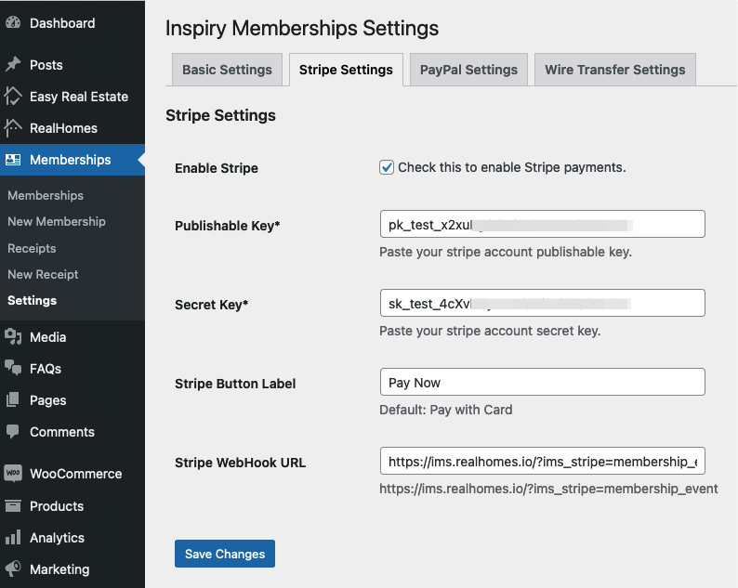Screen dimensions: 738x588
Task: Open the Products menu label
Action: [57, 506]
